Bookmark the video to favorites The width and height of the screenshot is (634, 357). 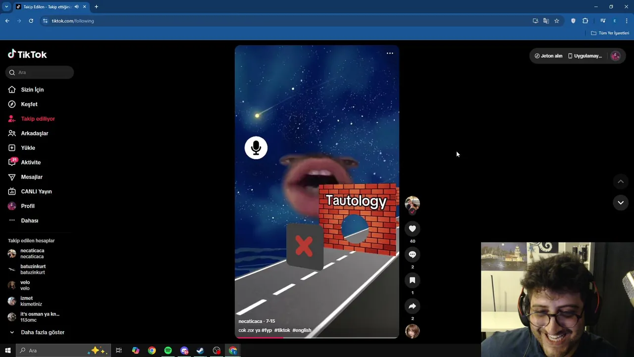point(412,280)
